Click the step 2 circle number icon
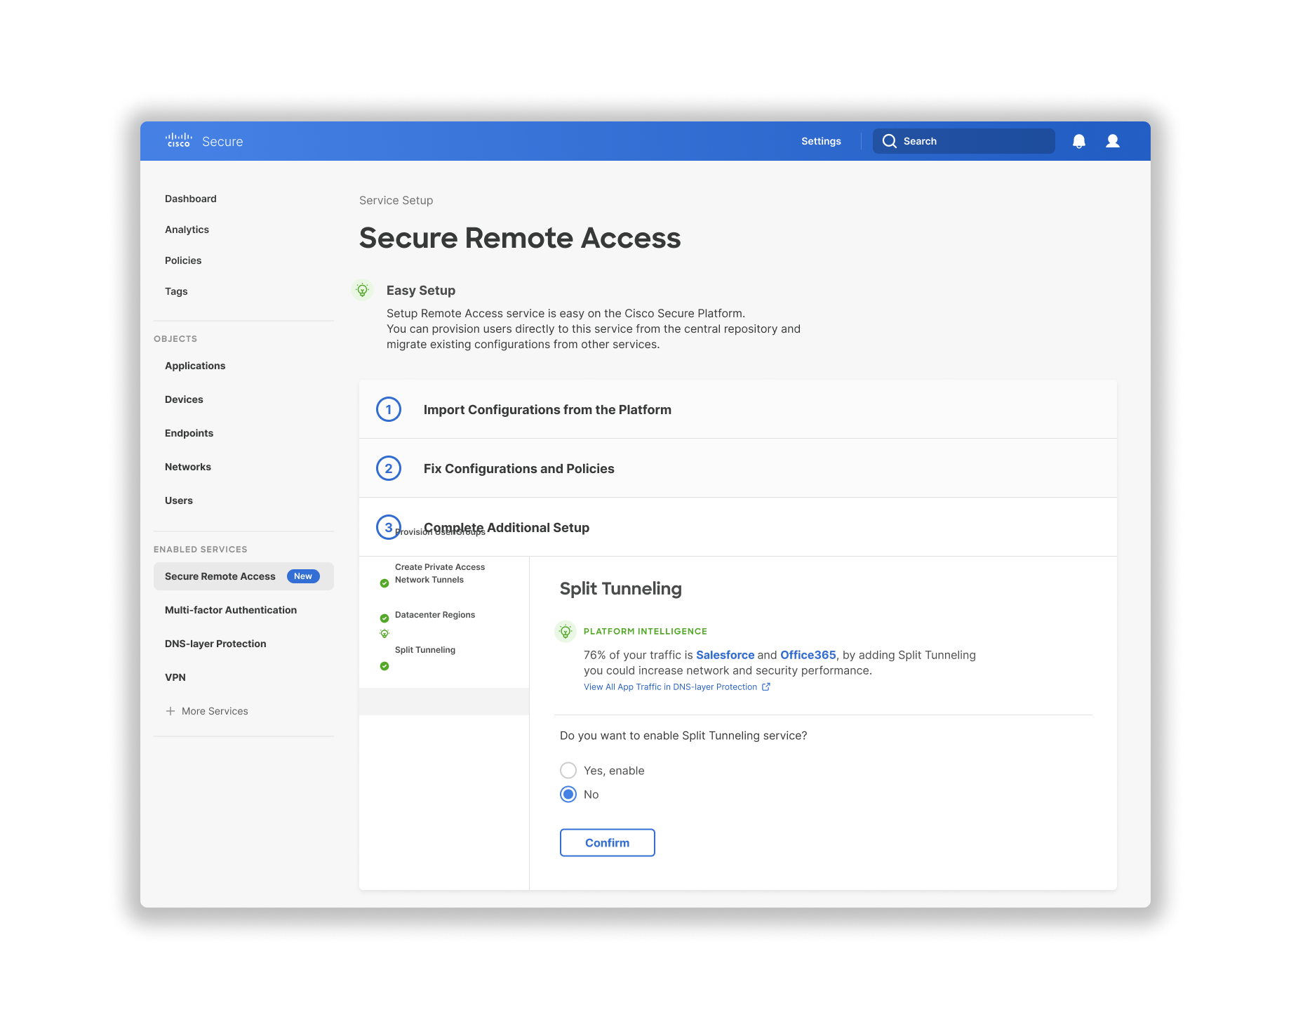 [389, 468]
